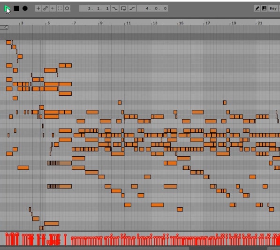
Task: Click the Re-Enable Automation arrow icon
Action: click(x=53, y=8)
